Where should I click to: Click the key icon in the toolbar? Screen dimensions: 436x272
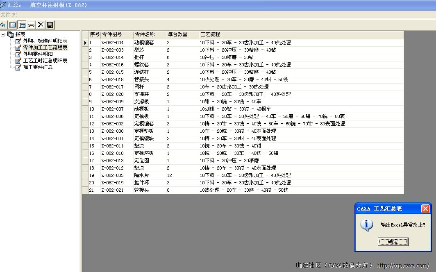[x=31, y=25]
